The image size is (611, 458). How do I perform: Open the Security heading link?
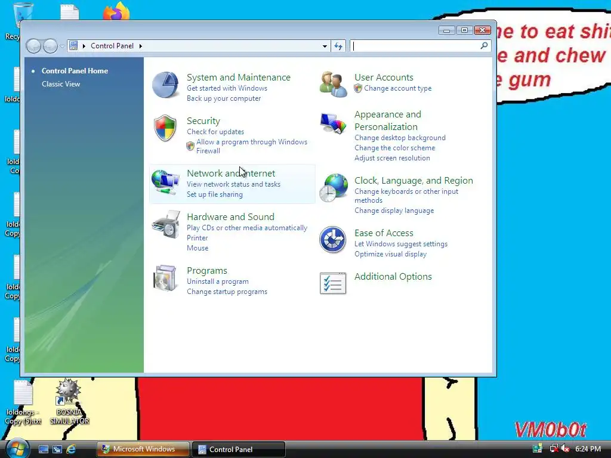203,120
